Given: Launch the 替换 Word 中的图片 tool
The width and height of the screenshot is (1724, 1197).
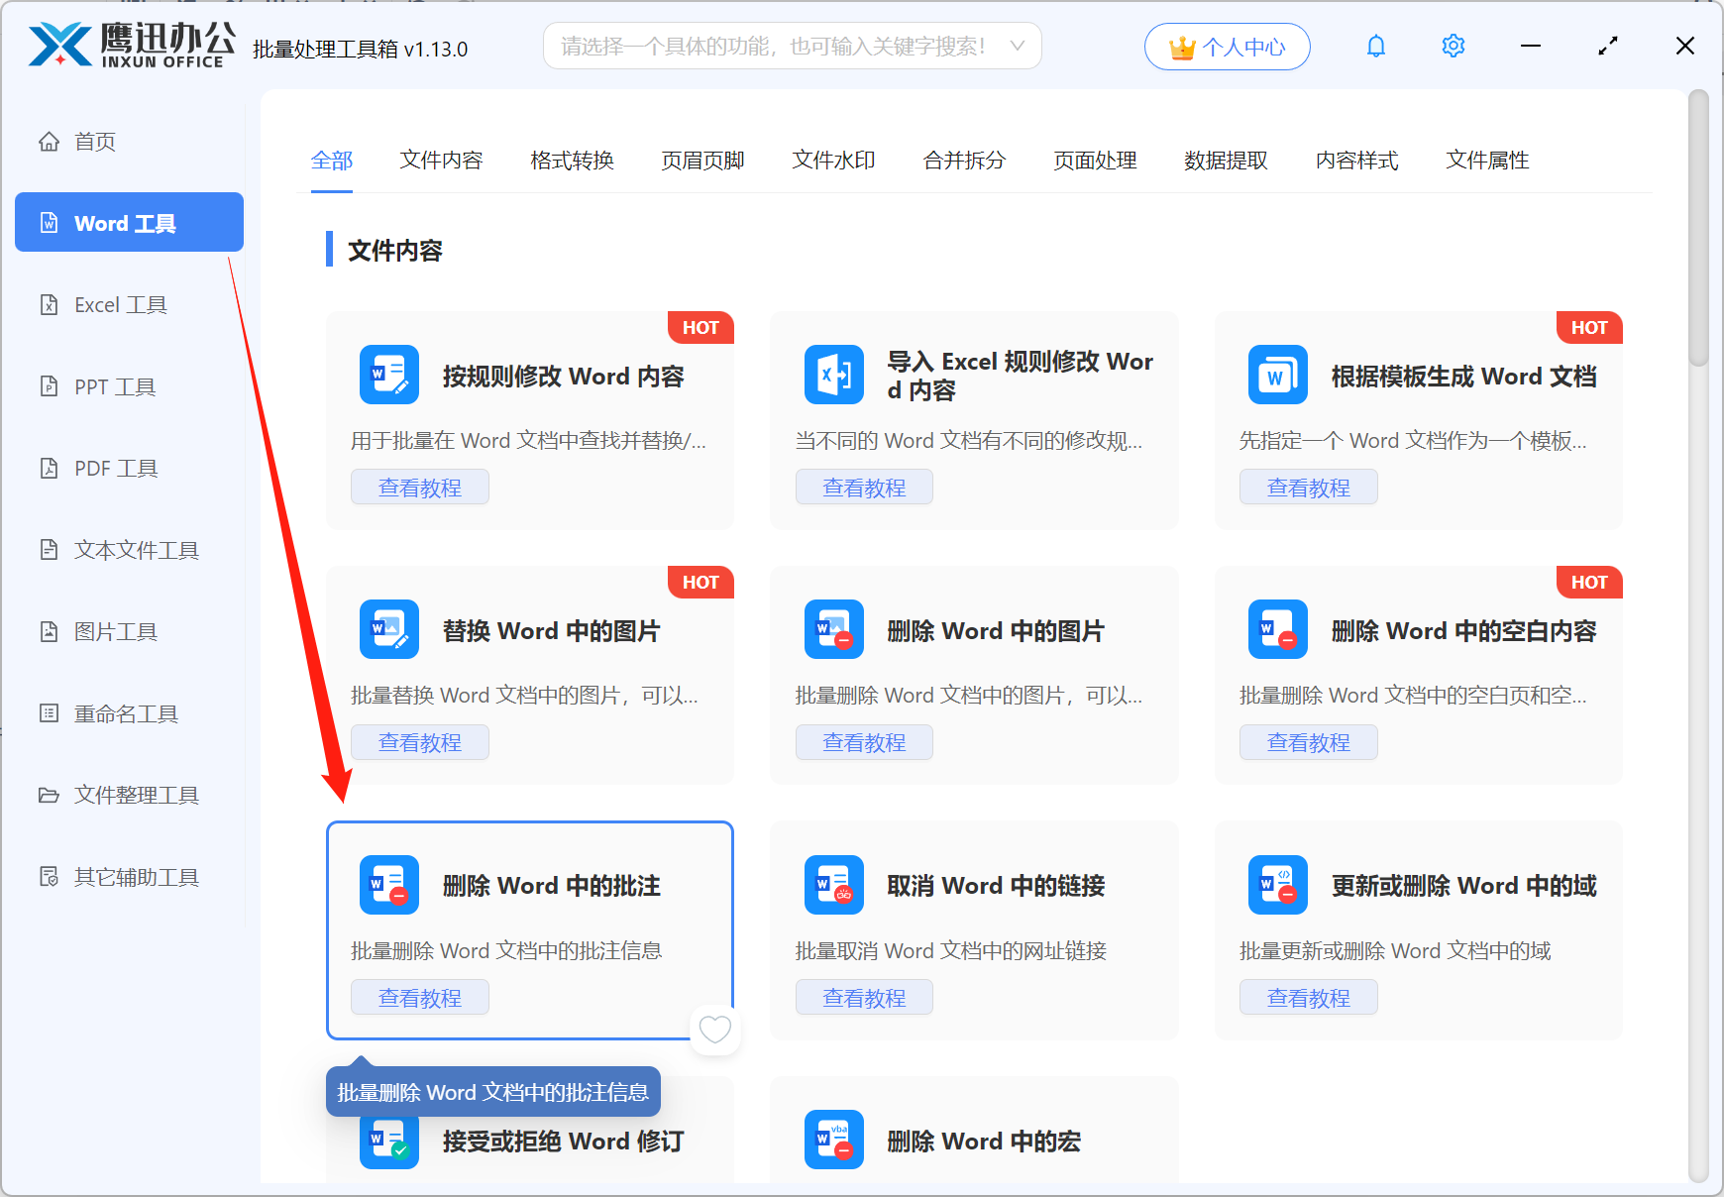Looking at the screenshot, I should [x=552, y=630].
